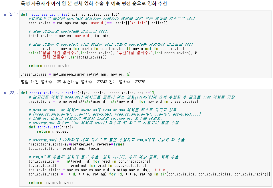Click the 'predictions = [algo.predict' code line
This screenshot has height=188, width=273.
click(113, 101)
